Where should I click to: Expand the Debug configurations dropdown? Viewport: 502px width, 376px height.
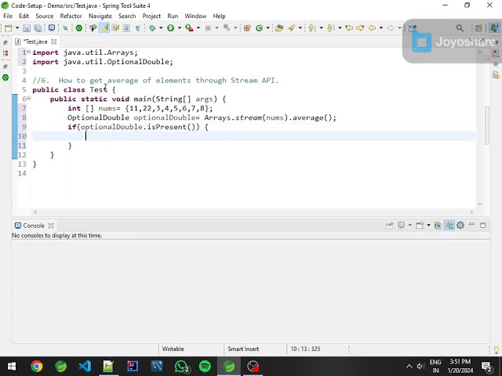point(161,28)
